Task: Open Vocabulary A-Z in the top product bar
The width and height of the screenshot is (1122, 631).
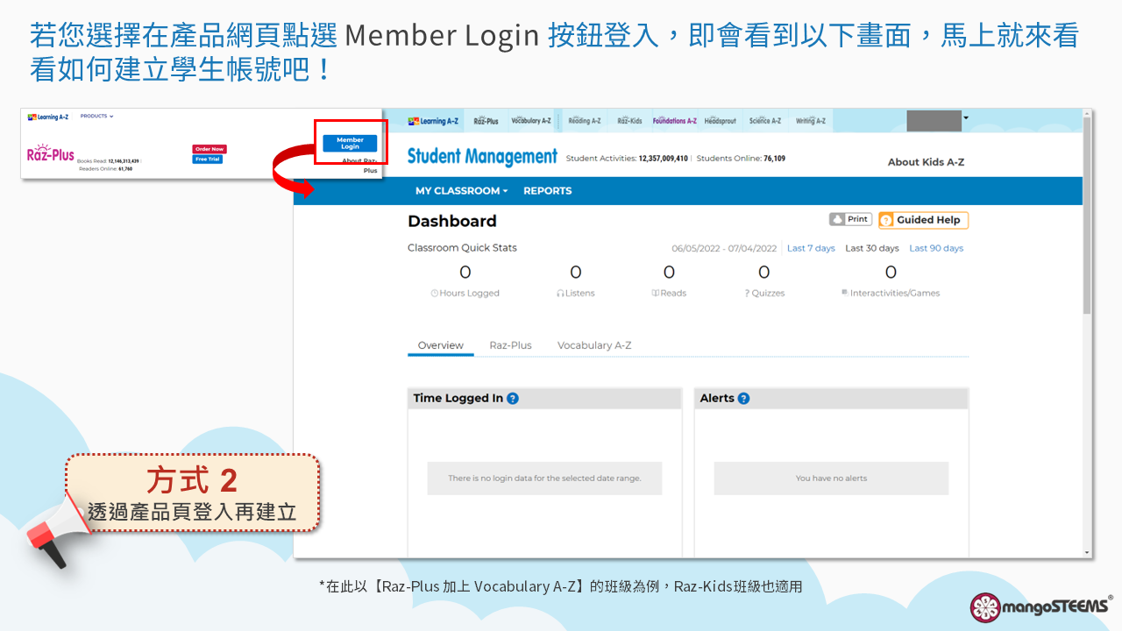Action: pyautogui.click(x=531, y=121)
